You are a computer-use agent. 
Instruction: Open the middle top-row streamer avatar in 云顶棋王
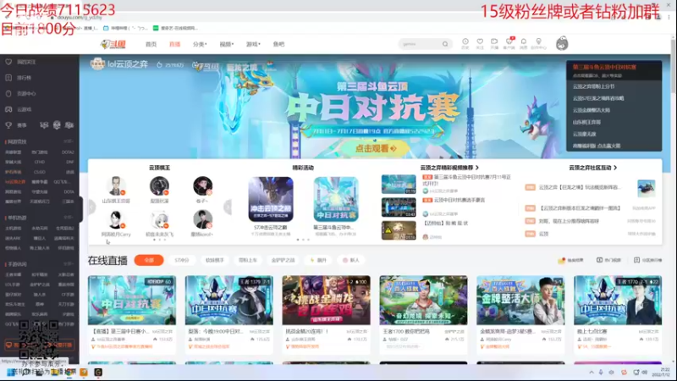click(x=159, y=185)
